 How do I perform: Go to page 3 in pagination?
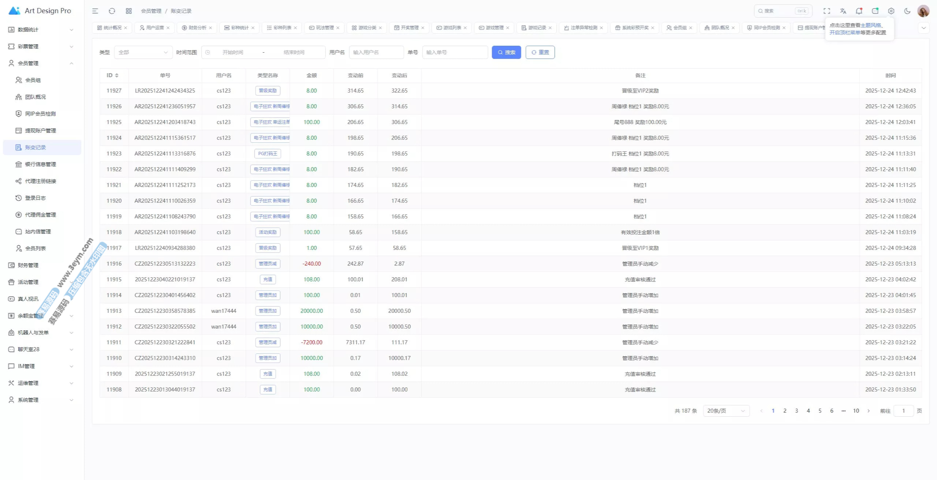796,411
